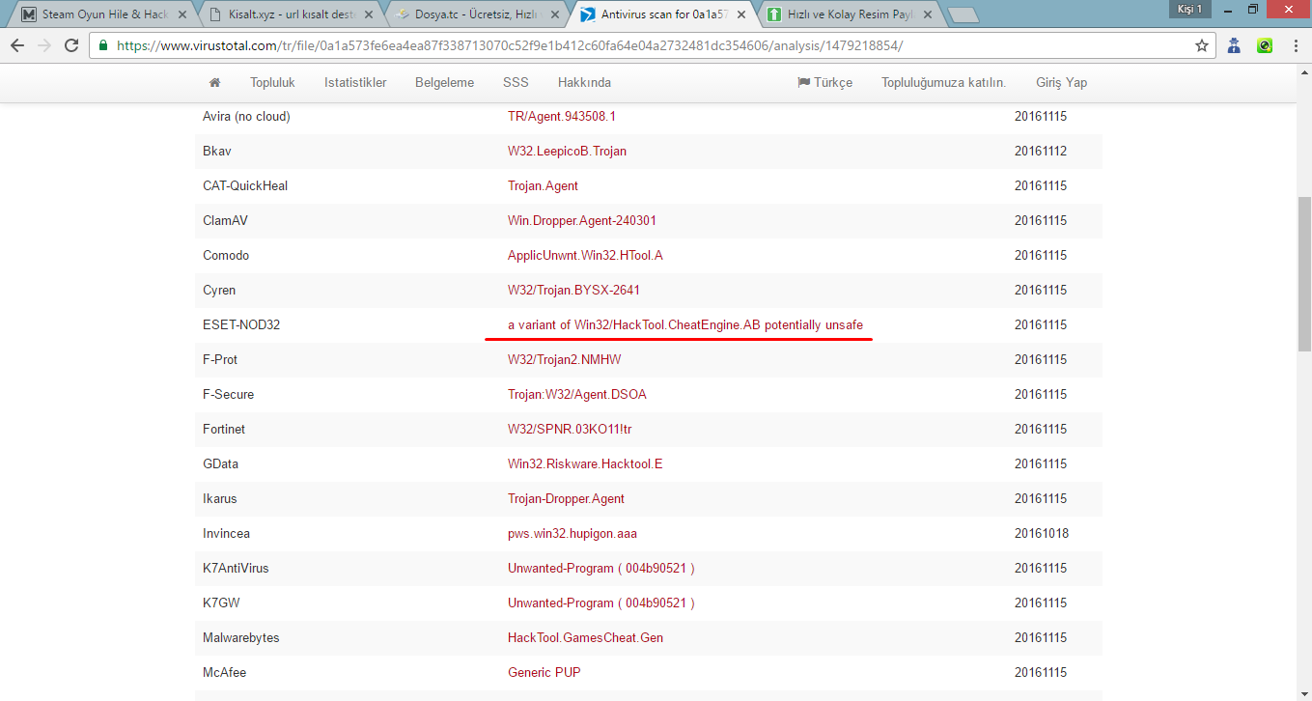Click the Win.Dropper.Agent-240301 result

pos(582,220)
